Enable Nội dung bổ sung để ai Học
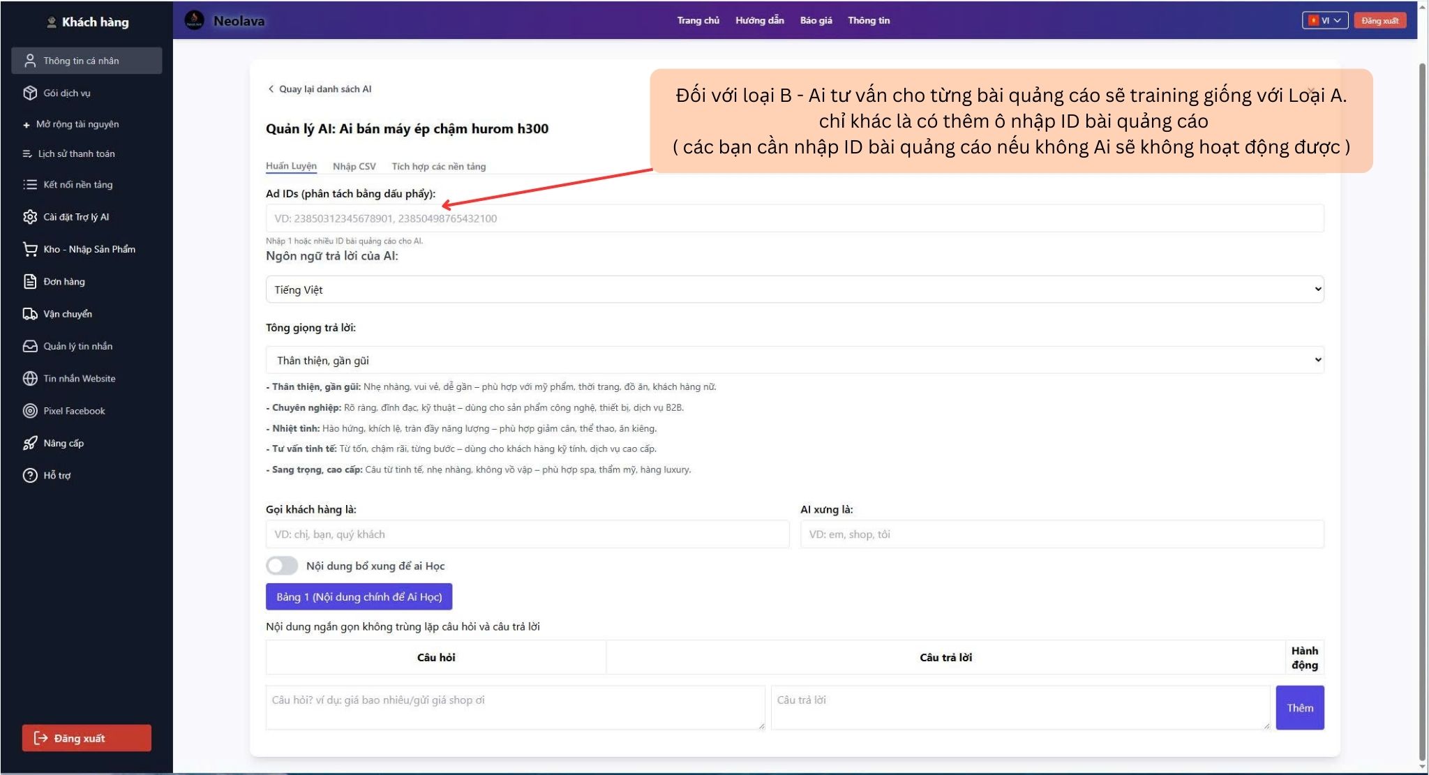 click(282, 566)
